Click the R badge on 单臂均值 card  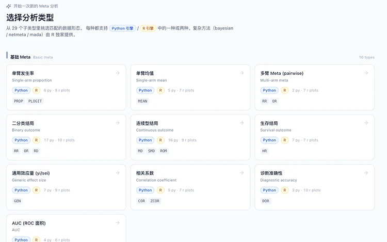(160, 90)
